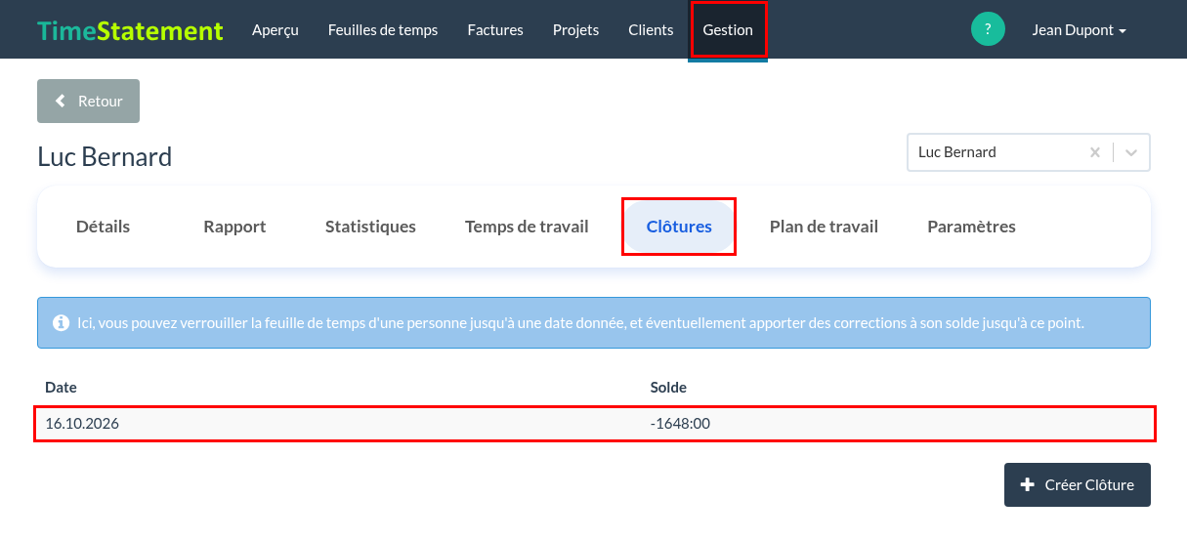Click the Luc Bernard page heading
1187x540 pixels.
(x=105, y=156)
